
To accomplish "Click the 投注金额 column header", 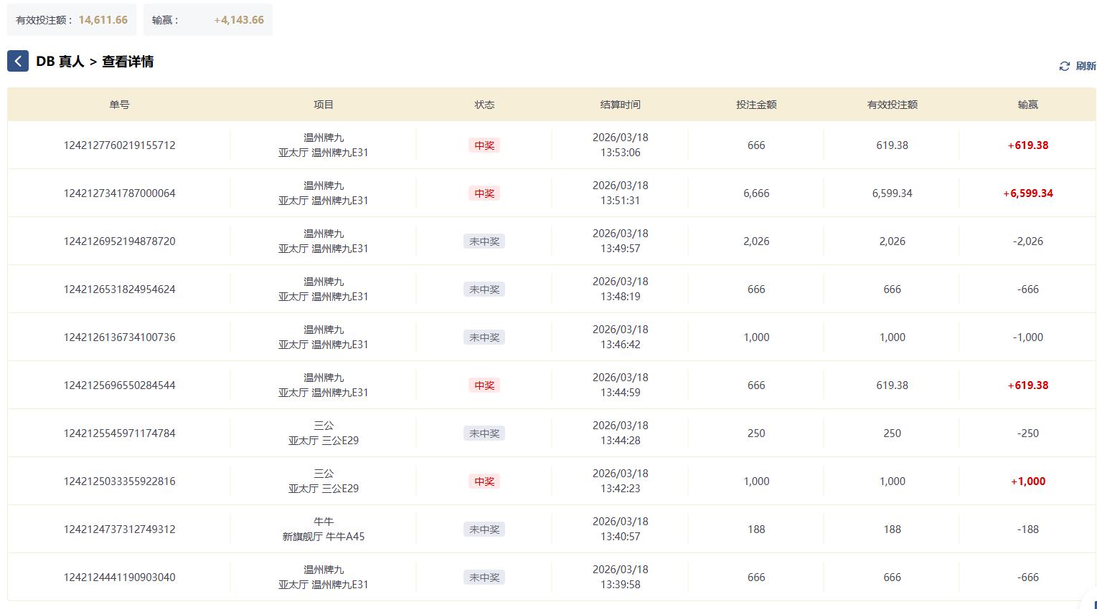I will click(756, 105).
